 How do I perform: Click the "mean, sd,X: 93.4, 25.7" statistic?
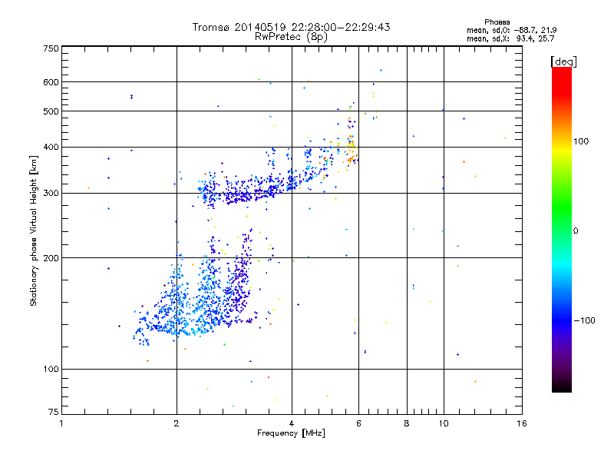tap(510, 38)
